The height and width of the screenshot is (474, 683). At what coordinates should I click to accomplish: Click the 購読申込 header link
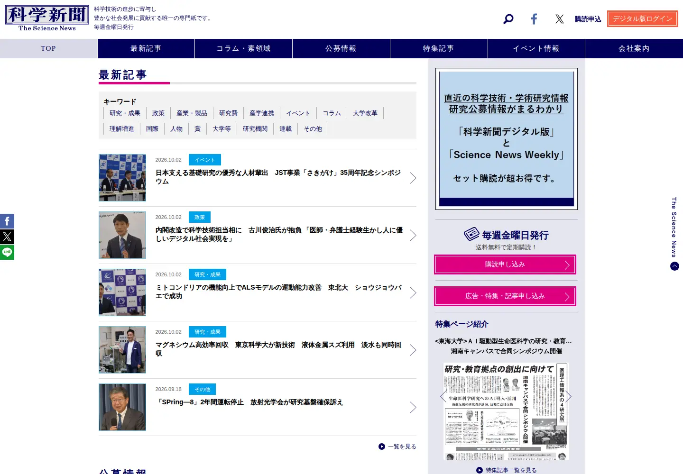click(588, 19)
